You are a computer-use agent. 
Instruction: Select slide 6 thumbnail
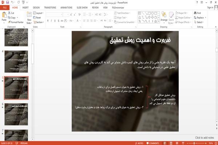16,114
